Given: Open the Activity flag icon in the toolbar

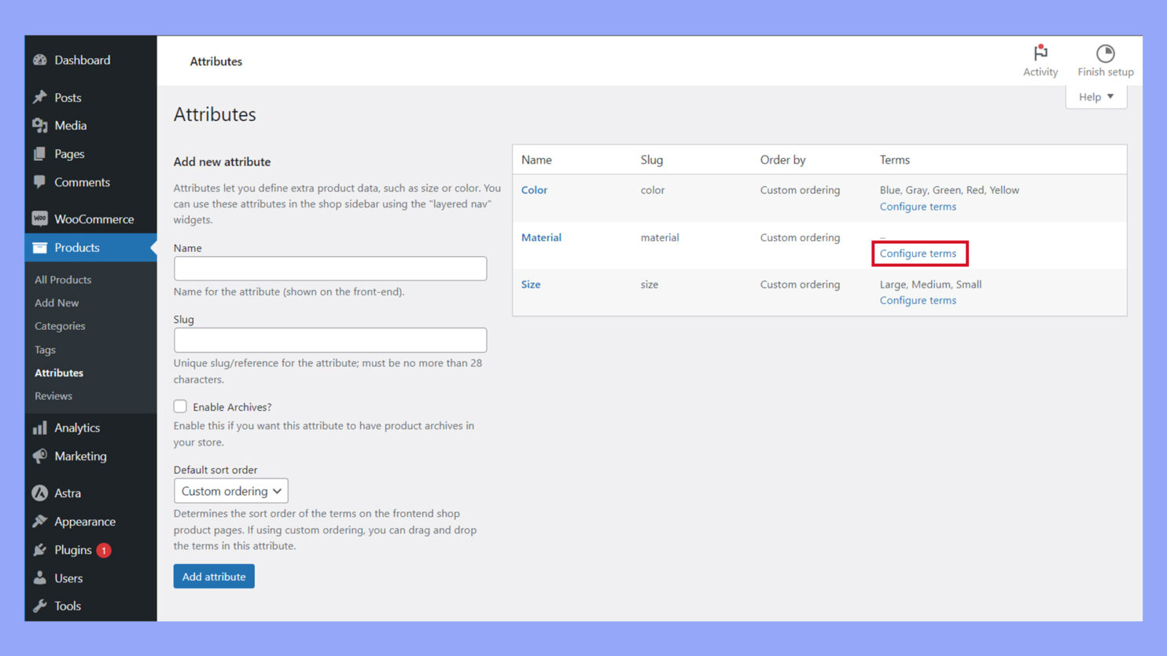Looking at the screenshot, I should [x=1040, y=53].
